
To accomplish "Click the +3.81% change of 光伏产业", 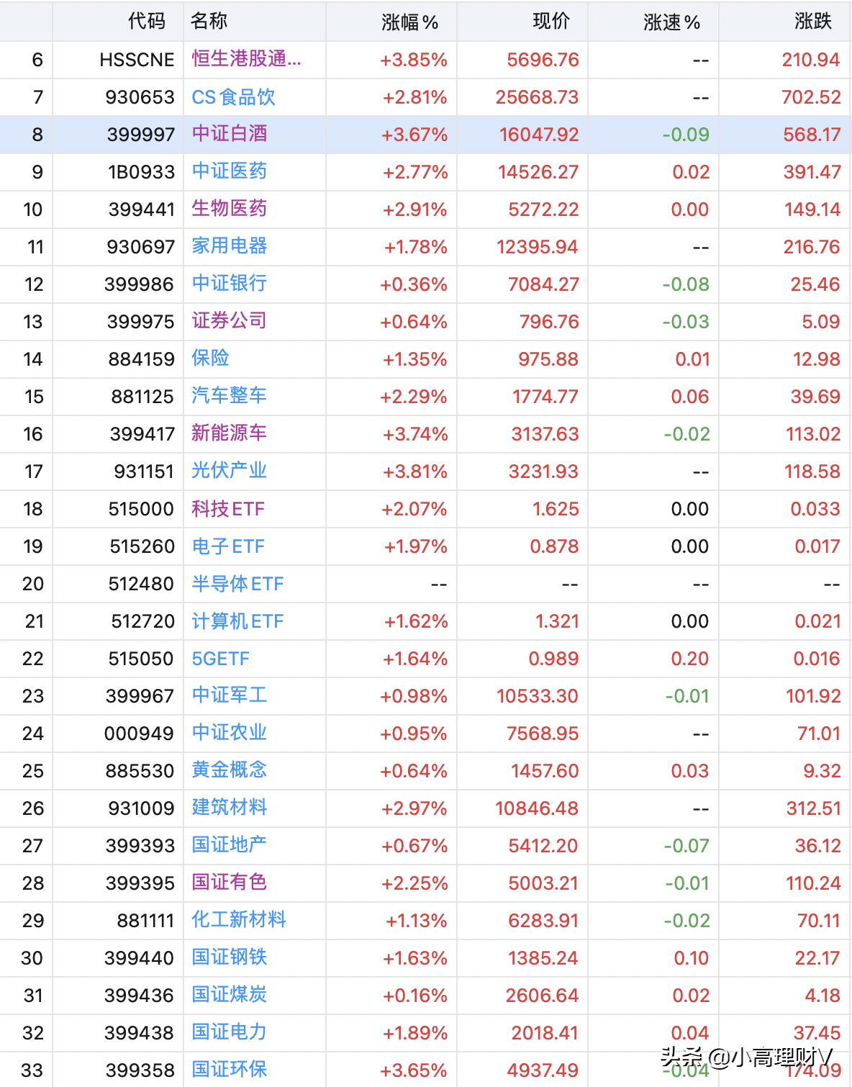I will pos(415,472).
